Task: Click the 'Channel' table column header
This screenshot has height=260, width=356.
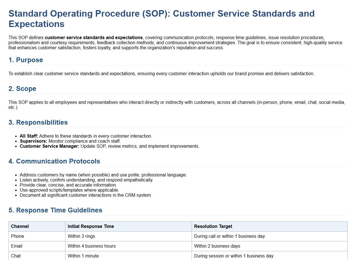Action: [x=20, y=227]
